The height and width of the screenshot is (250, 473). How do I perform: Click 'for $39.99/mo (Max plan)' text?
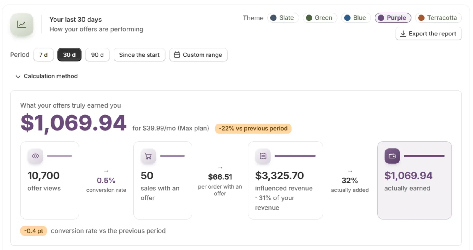click(171, 129)
